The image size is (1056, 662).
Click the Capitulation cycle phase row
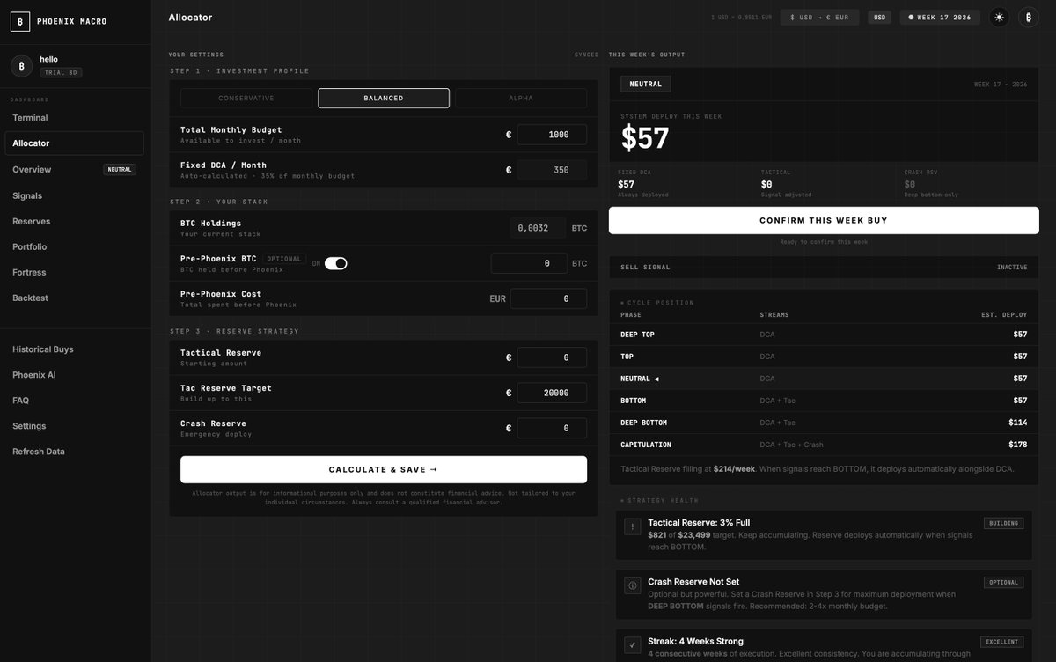[824, 445]
